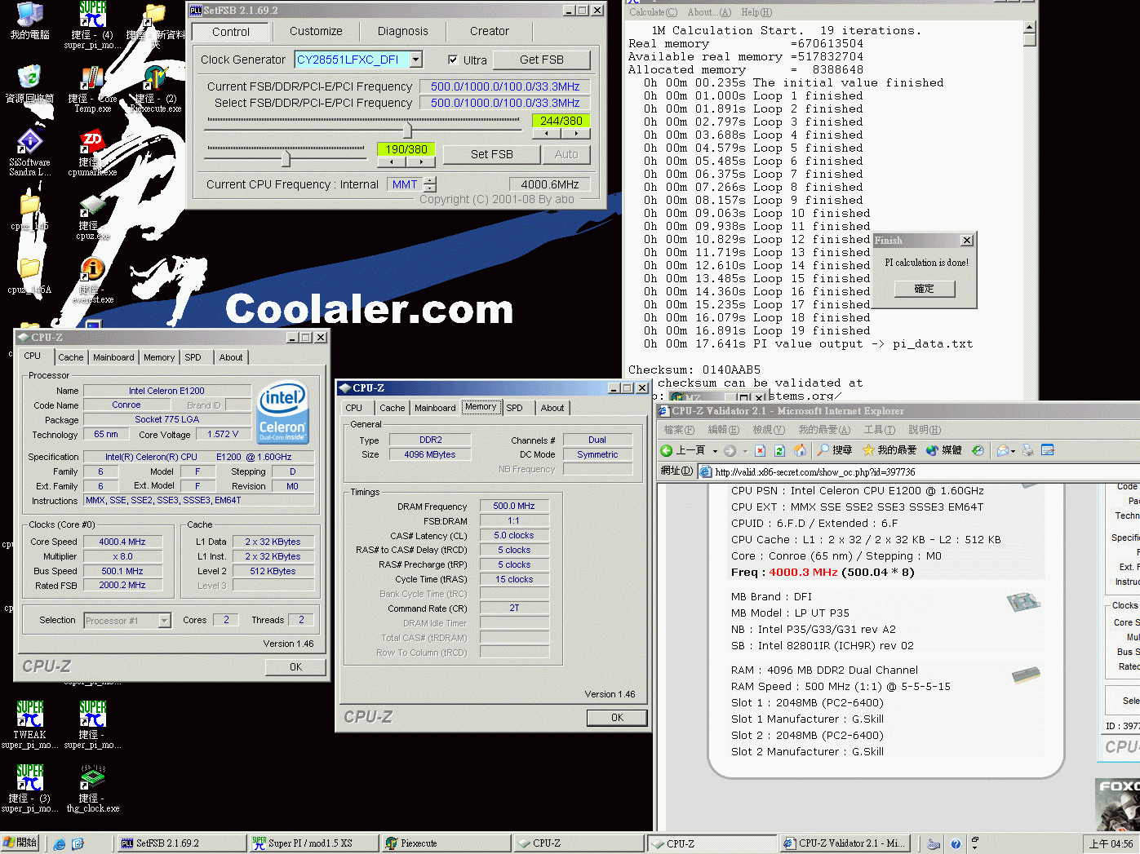Confirm the PI calculation done dialog with 確定

pyautogui.click(x=924, y=289)
